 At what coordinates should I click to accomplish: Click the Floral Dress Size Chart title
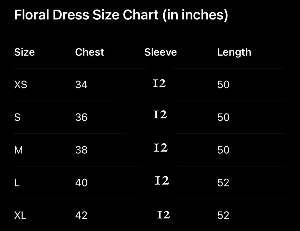tap(121, 15)
